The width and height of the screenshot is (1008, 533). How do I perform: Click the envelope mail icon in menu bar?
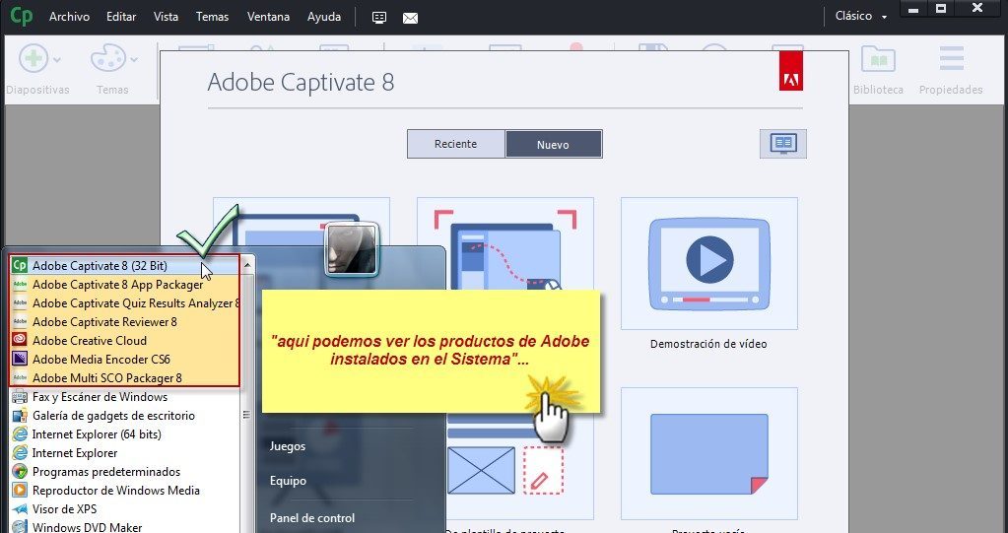(x=410, y=18)
